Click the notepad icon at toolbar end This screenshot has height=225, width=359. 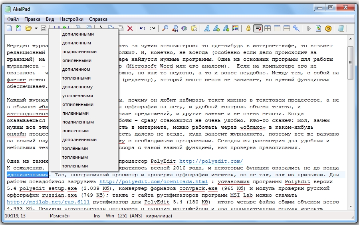[341, 28]
